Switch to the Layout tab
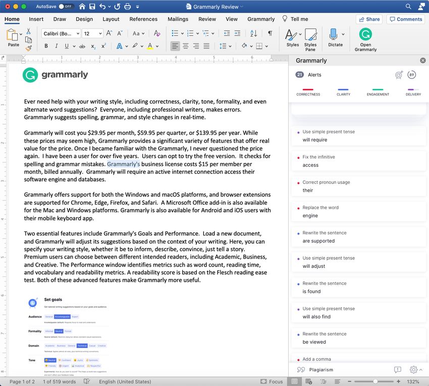 (x=111, y=19)
